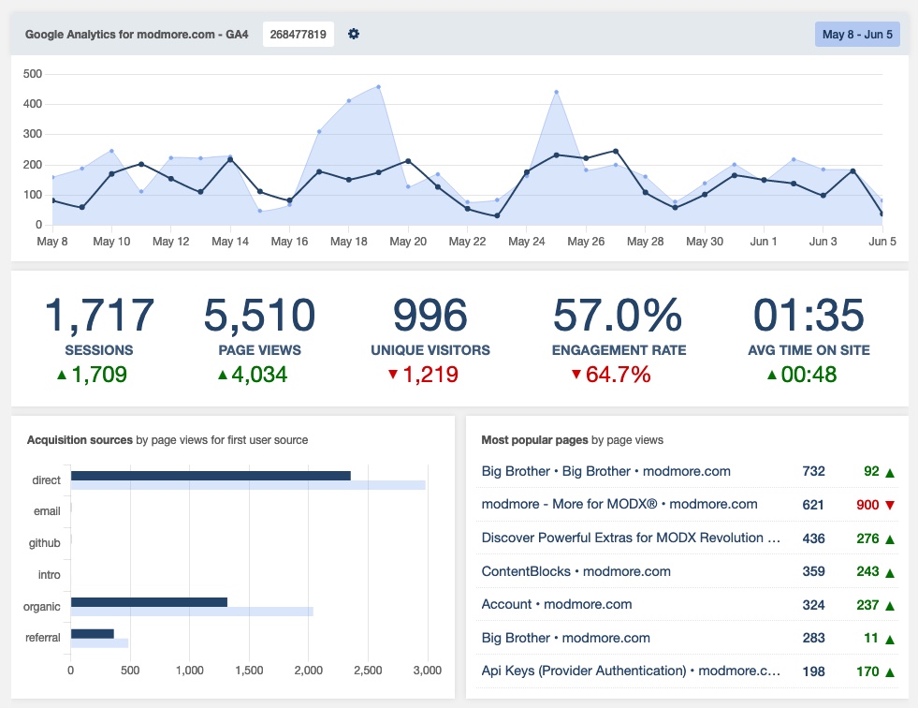Viewport: 918px width, 708px height.
Task: Click the green up arrow beside 243
Action: [891, 572]
